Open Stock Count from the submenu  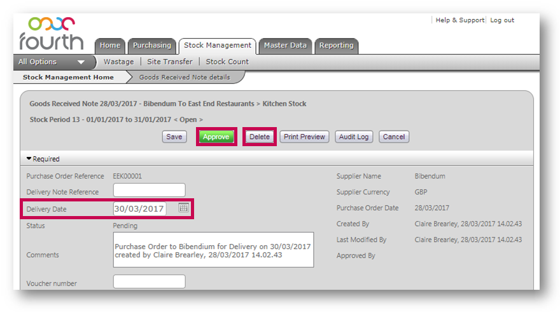click(x=227, y=62)
